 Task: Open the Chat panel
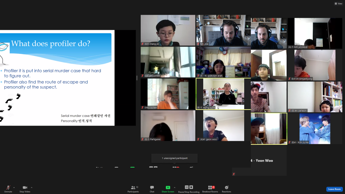(152, 189)
